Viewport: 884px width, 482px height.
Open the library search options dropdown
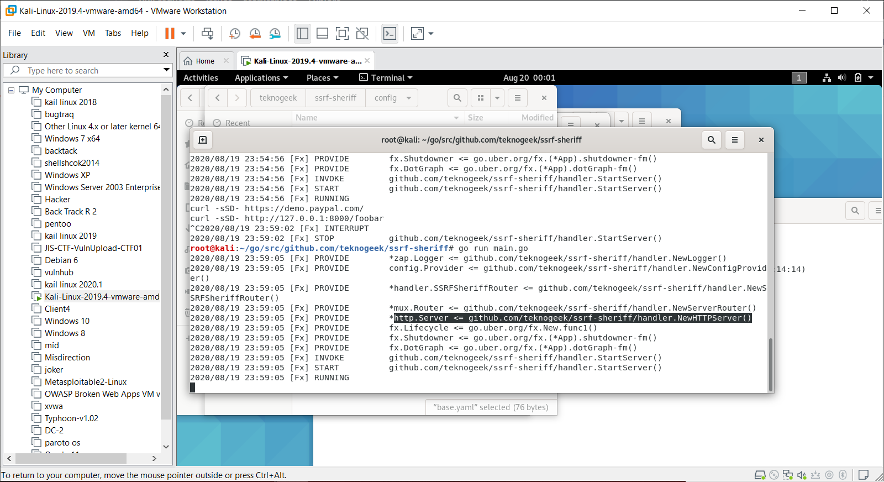(166, 70)
